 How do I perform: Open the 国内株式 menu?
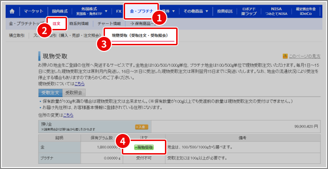click(60, 11)
